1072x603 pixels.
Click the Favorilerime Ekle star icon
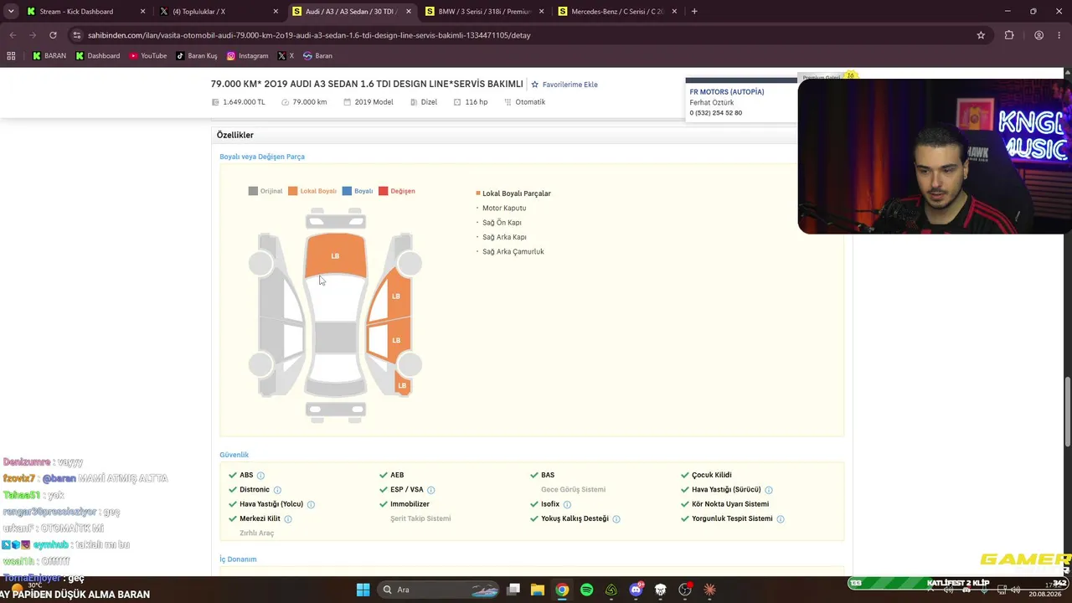coord(535,85)
